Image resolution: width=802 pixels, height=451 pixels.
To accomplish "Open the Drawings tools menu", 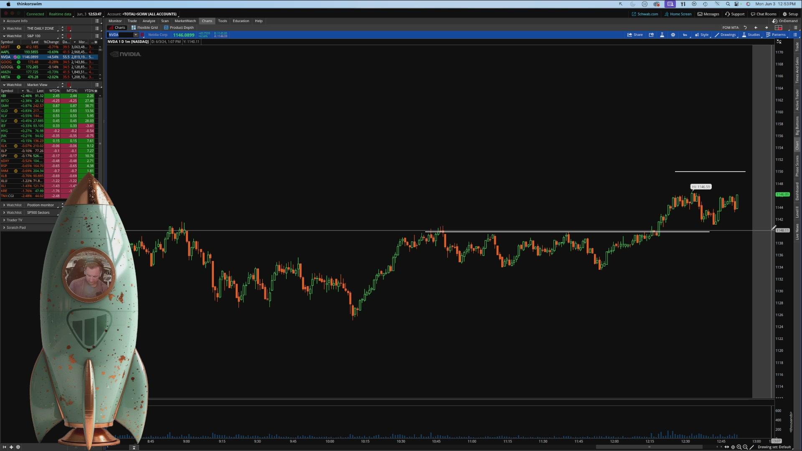I will (726, 35).
